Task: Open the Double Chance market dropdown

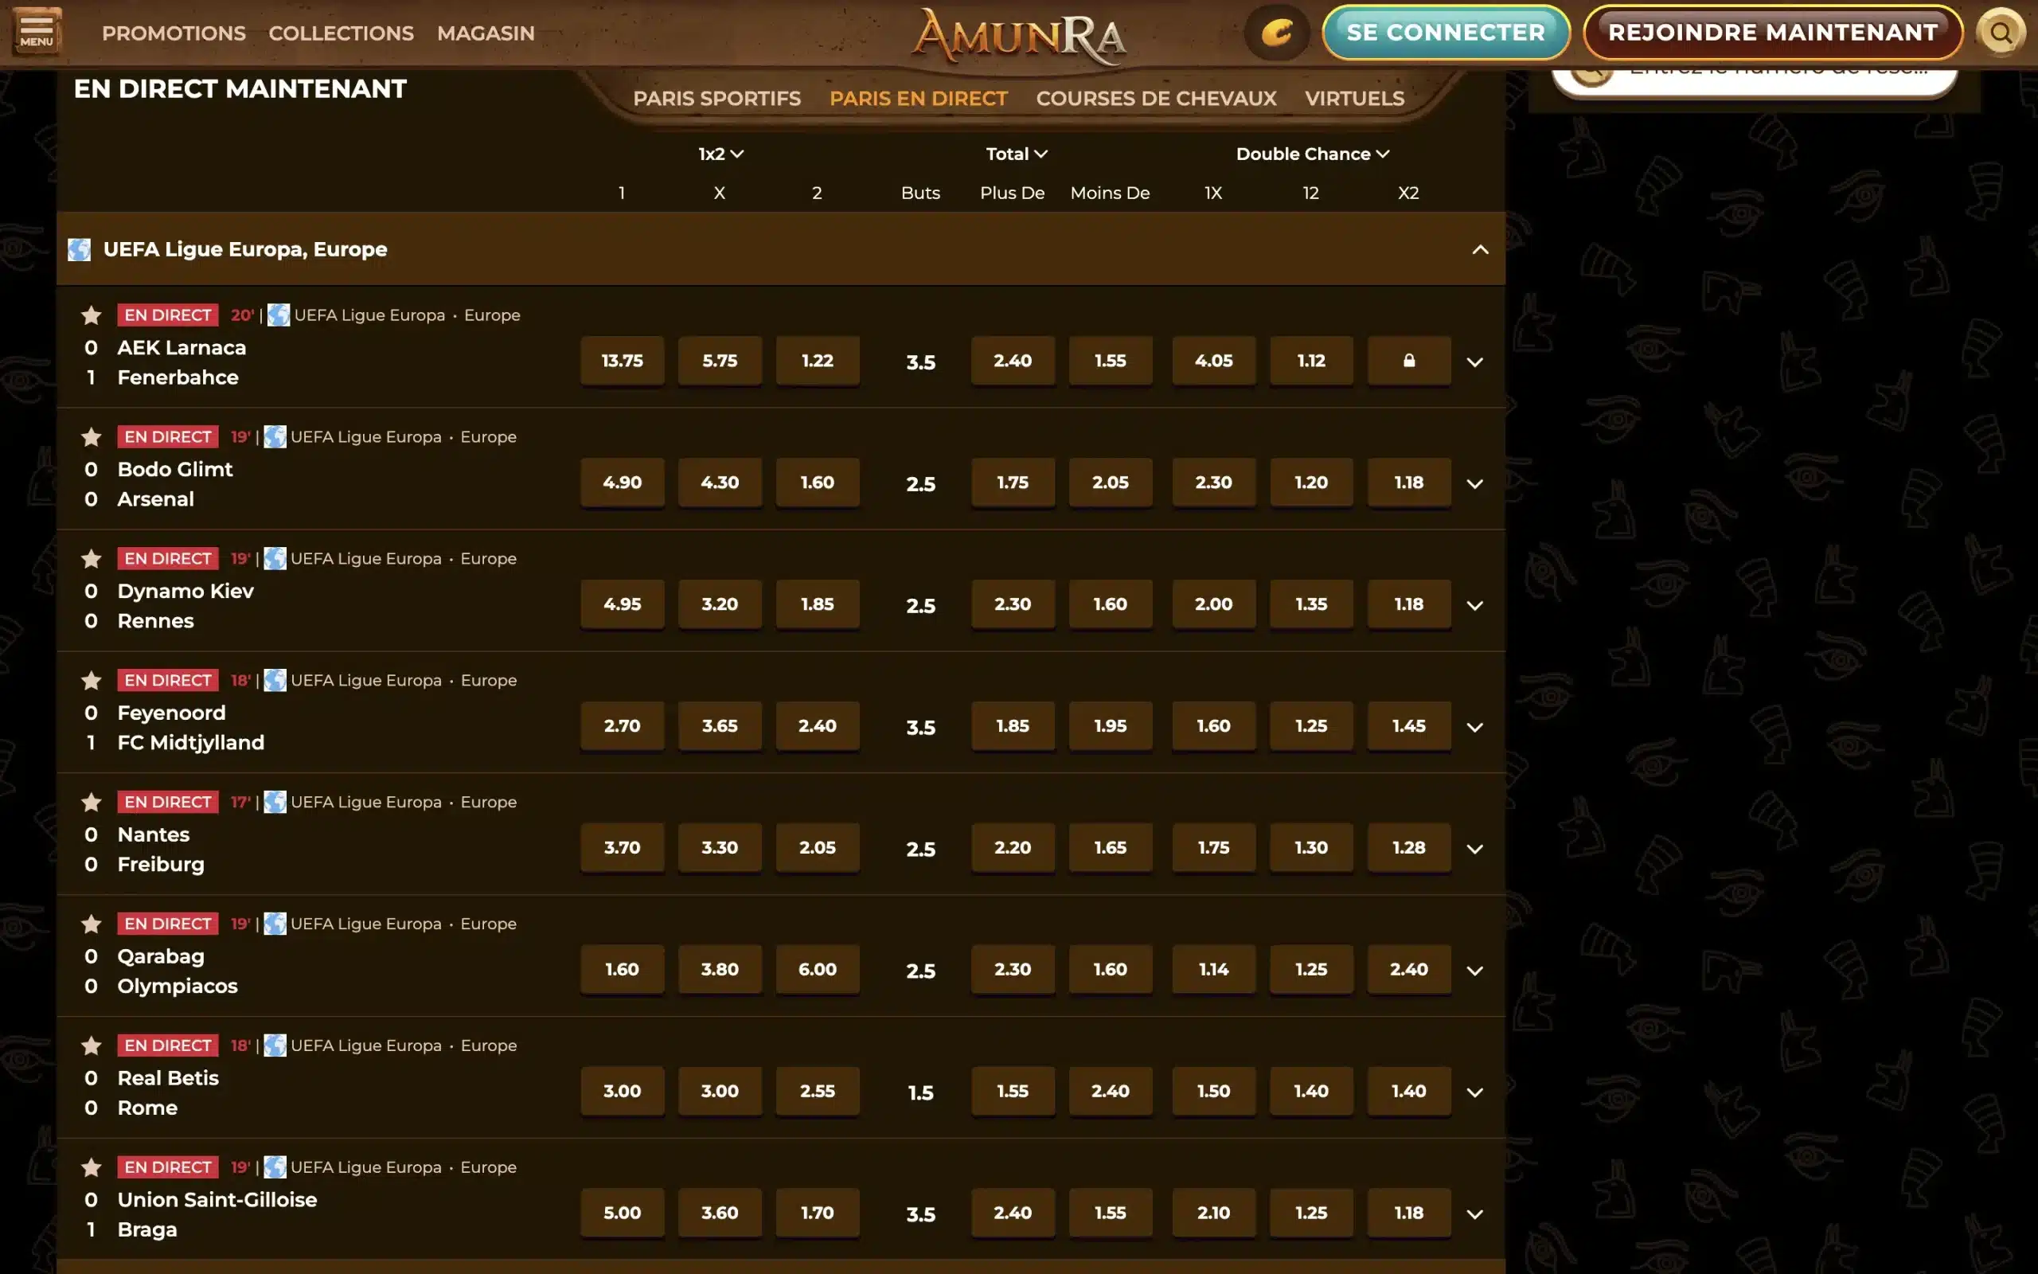Action: [1312, 154]
